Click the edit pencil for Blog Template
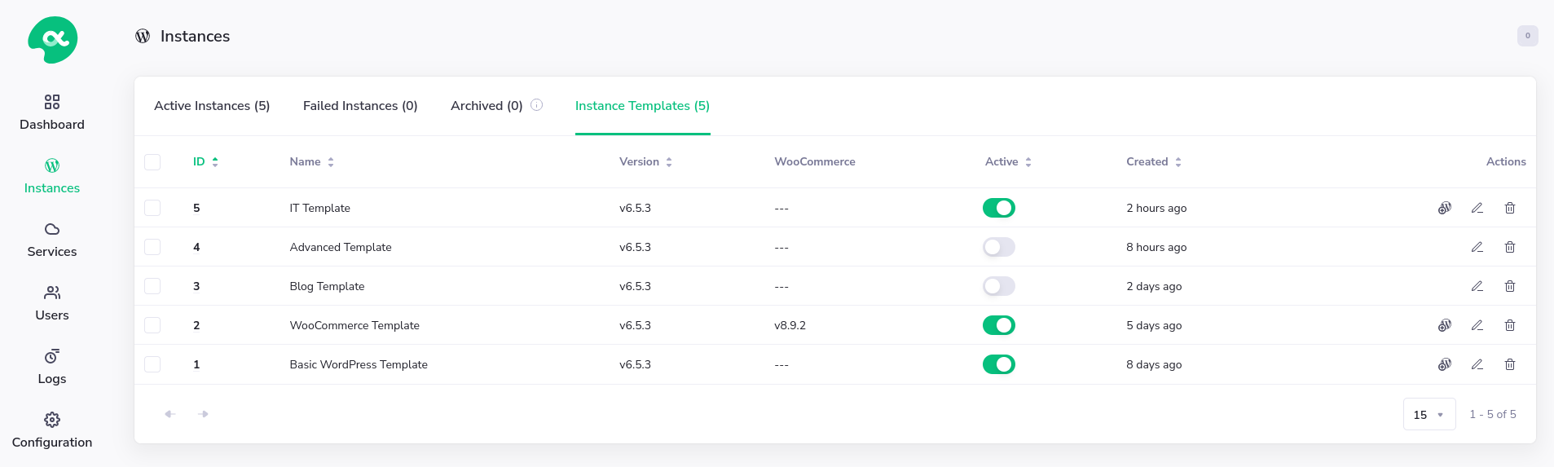Image resolution: width=1554 pixels, height=467 pixels. 1477,286
